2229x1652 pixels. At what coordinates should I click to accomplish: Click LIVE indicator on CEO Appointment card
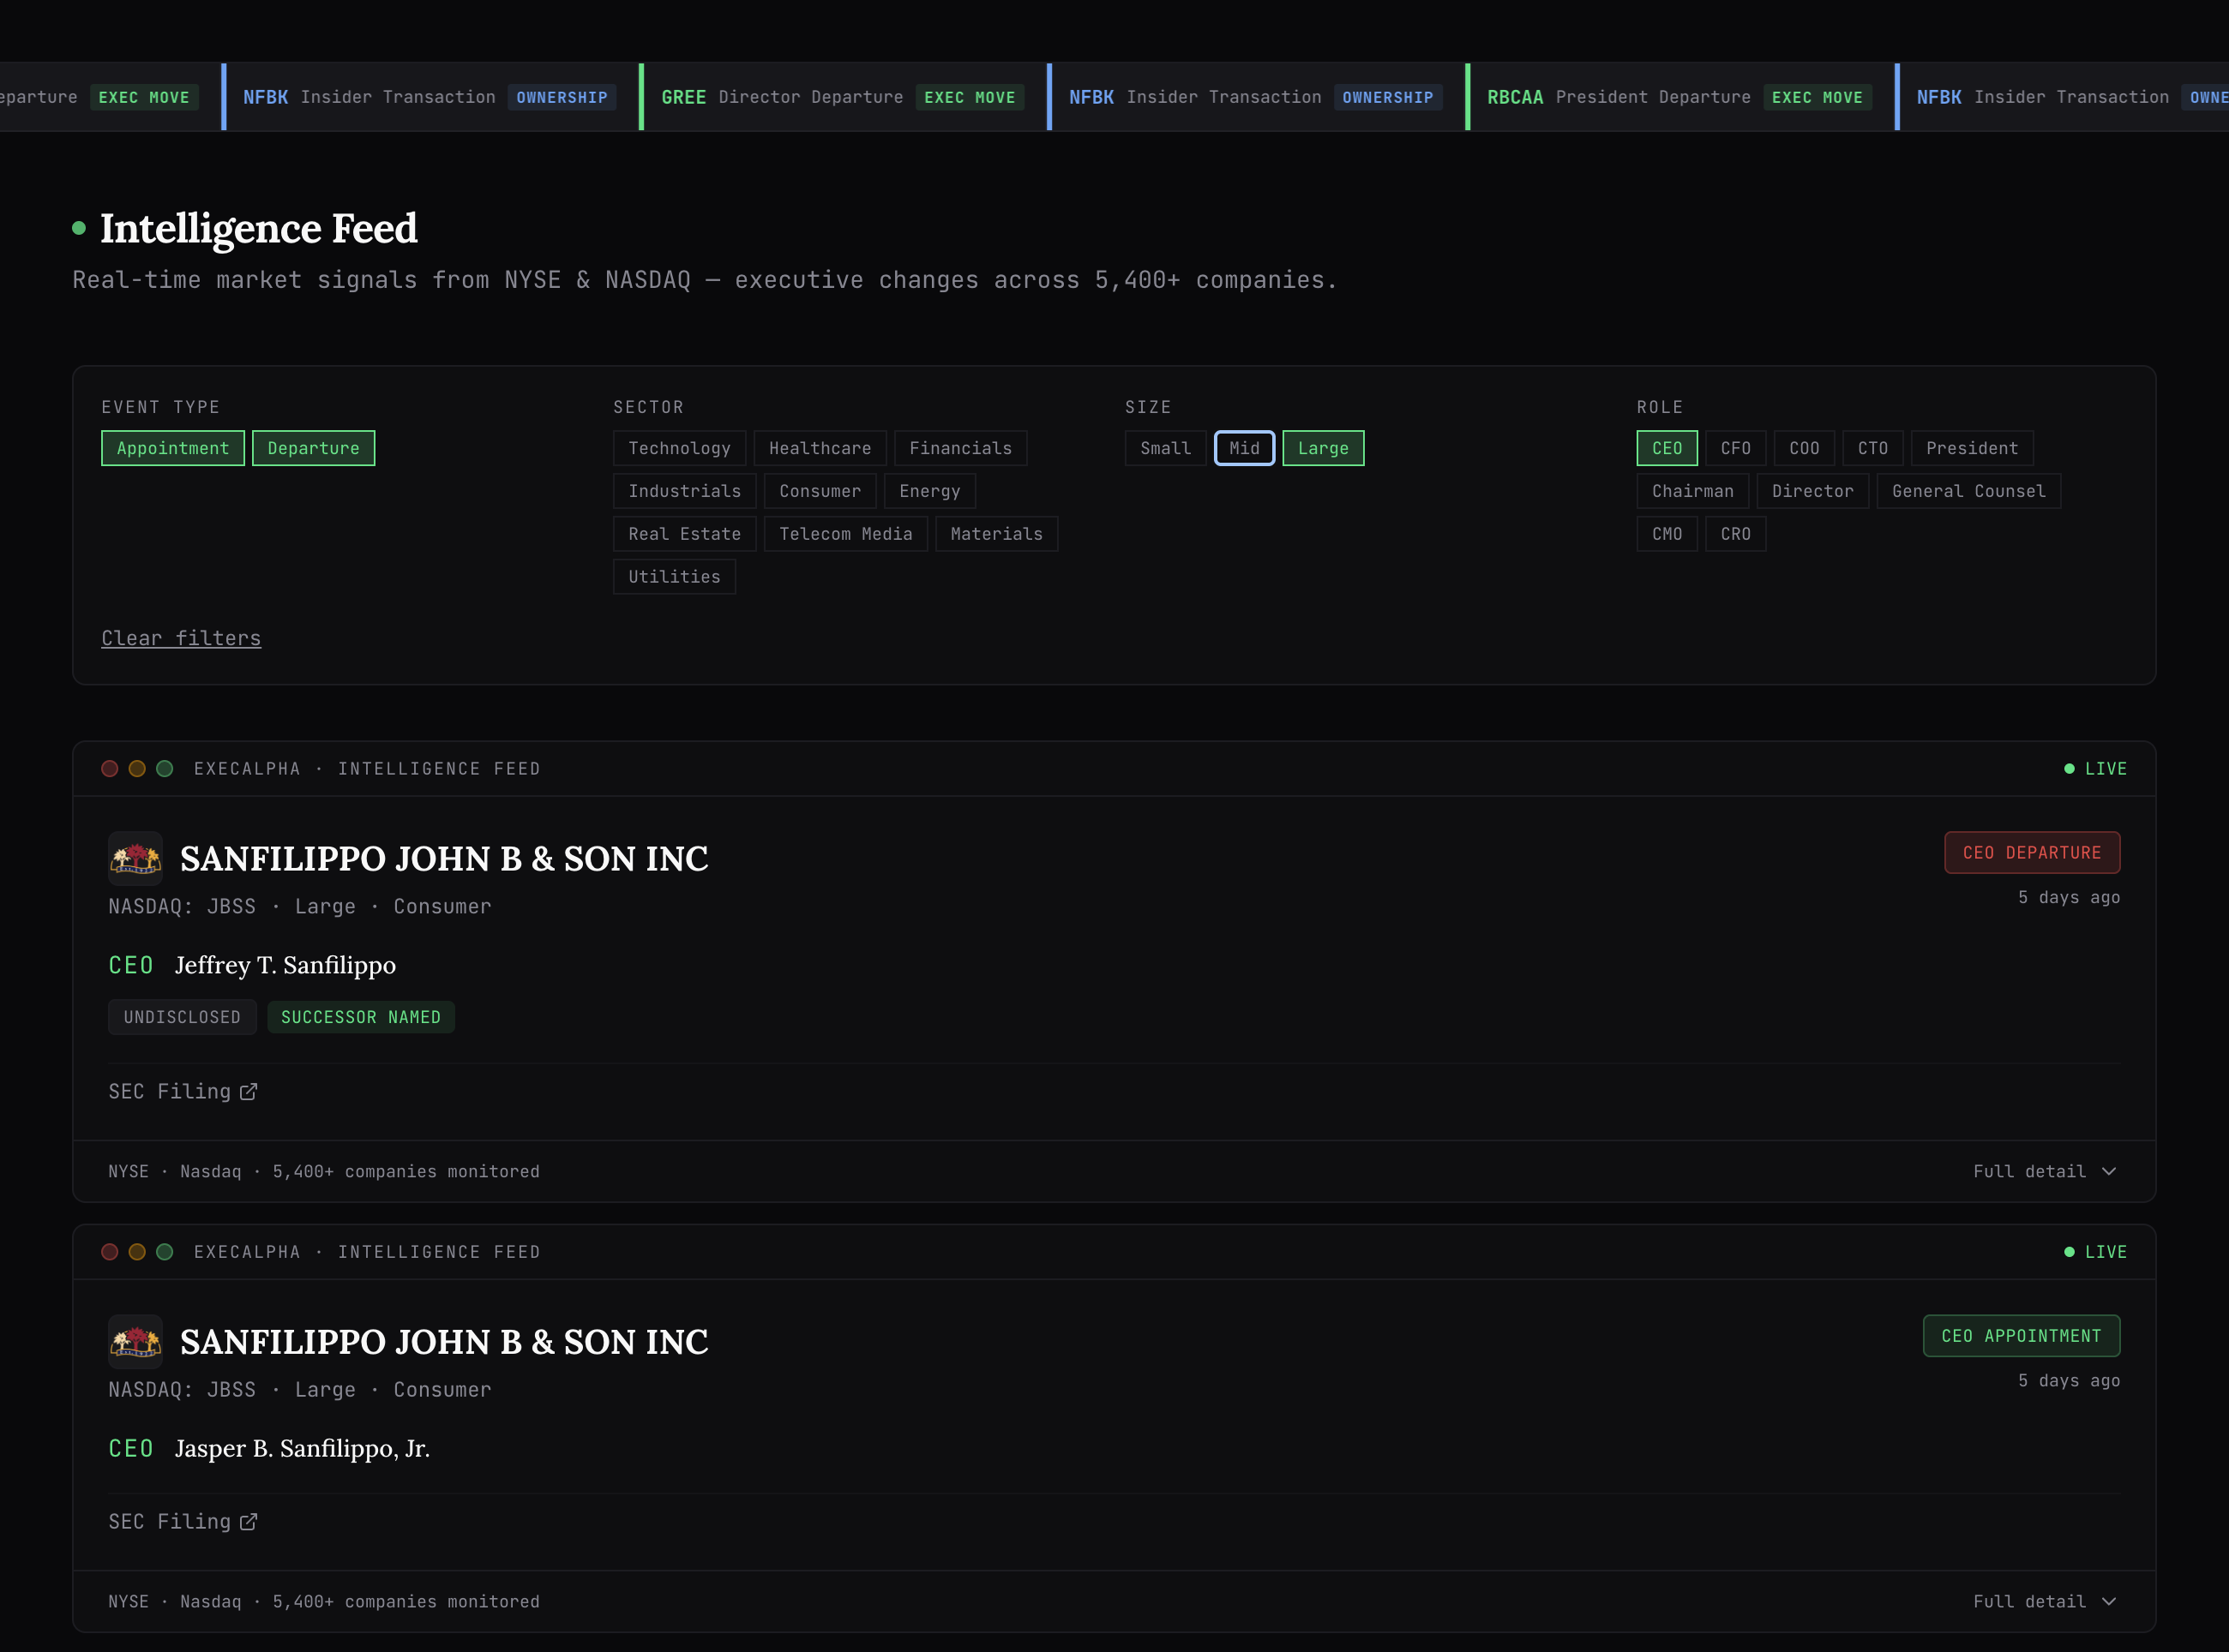point(2095,1252)
